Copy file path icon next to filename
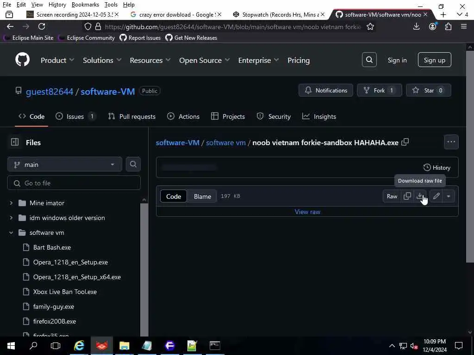The image size is (474, 355). coord(405,142)
